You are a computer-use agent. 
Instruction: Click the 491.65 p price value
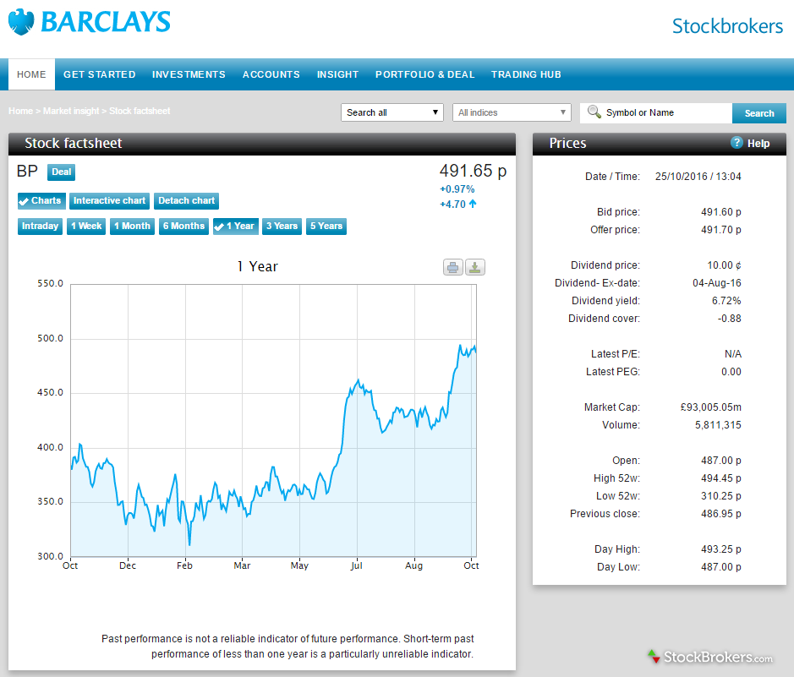coord(473,171)
